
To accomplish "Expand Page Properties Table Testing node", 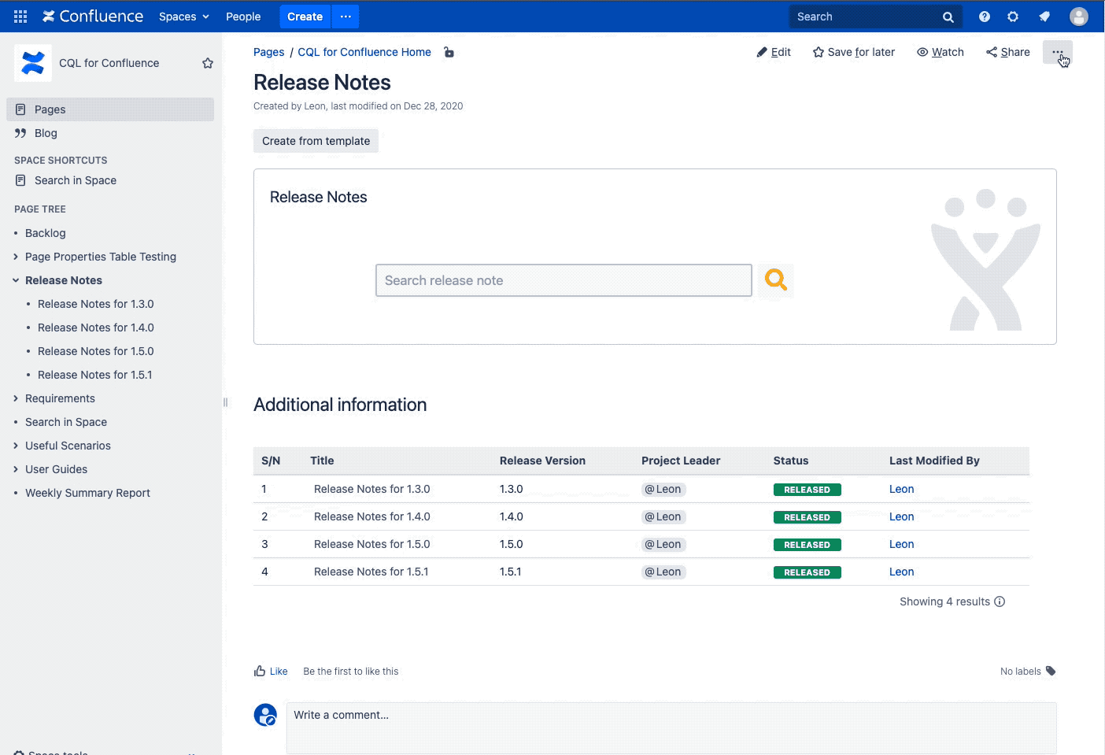I will 16,257.
